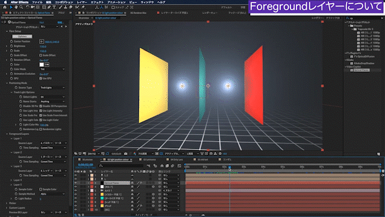This screenshot has height=217, width=385.
Task: Open the Color Mode Tint dropdown
Action: click(x=52, y=69)
